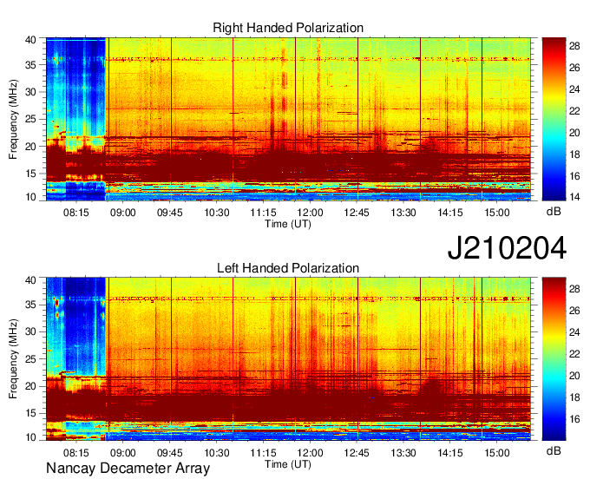Click inside the Left Handed Polarization spectrogram
Screen dimensions: 590x479
pos(288,359)
